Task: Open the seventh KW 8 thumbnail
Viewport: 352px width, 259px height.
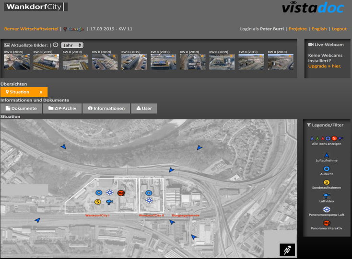Action: point(193,62)
